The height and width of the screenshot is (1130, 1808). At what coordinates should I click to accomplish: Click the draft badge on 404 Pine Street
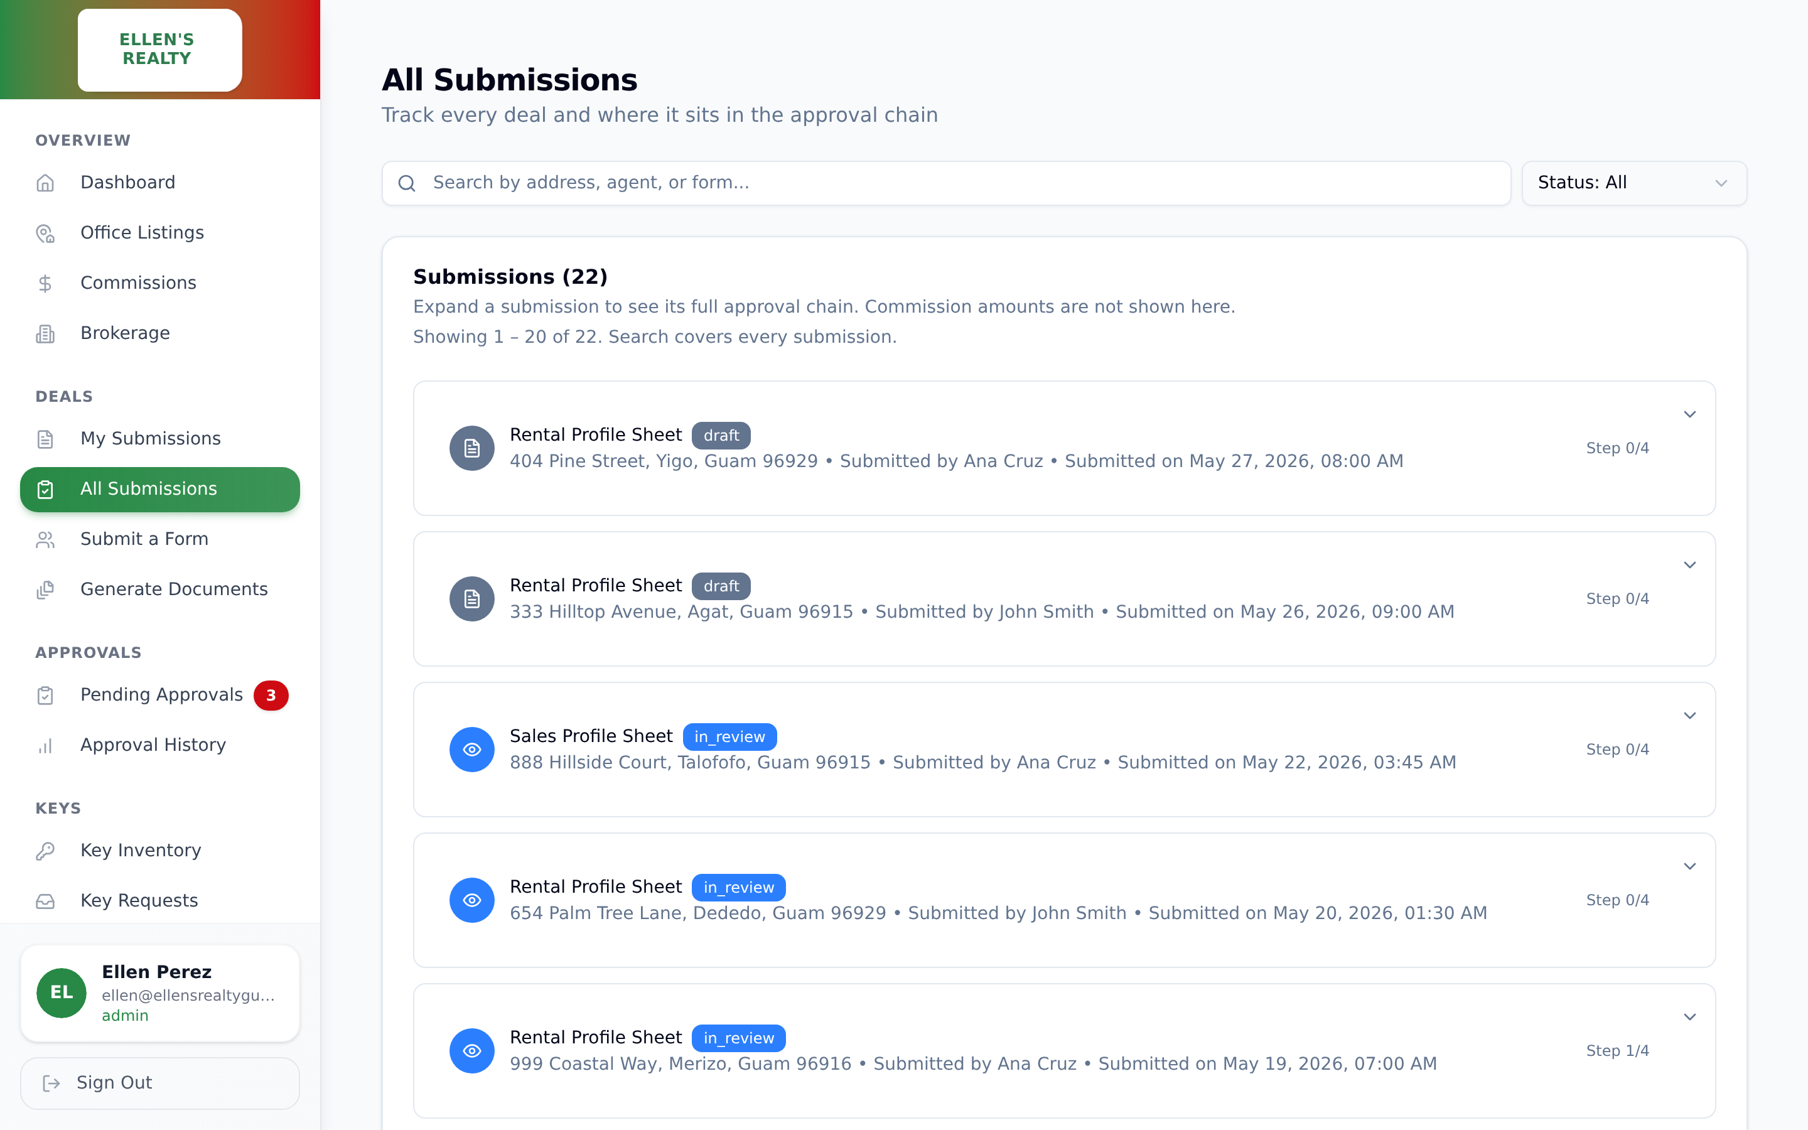click(721, 436)
